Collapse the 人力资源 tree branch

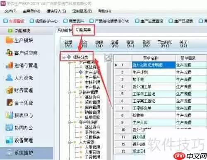(70, 142)
